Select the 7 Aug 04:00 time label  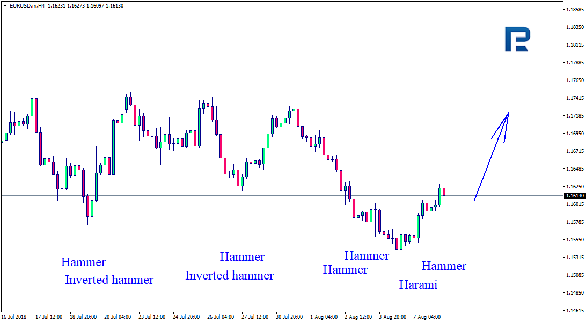[x=427, y=317]
